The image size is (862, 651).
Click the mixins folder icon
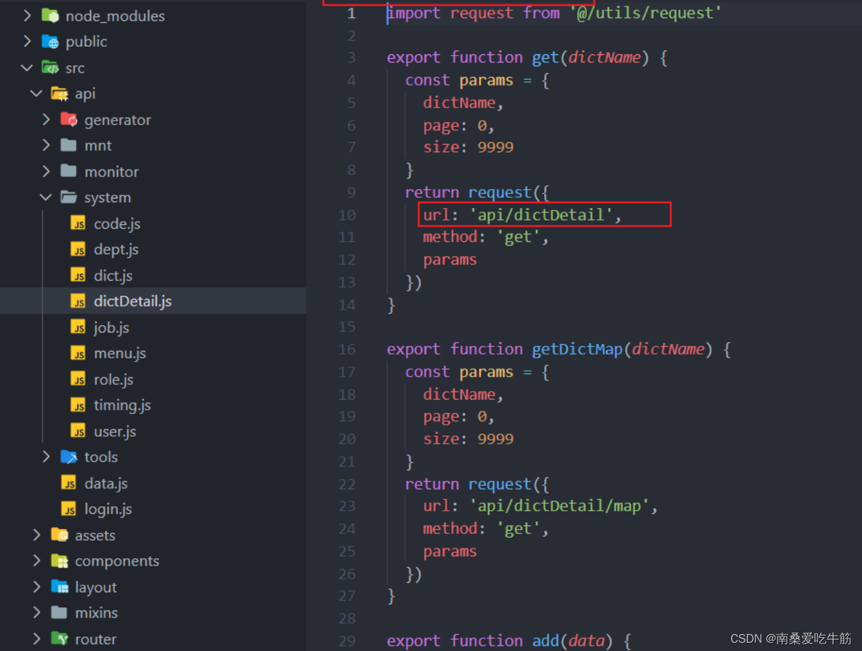point(59,612)
